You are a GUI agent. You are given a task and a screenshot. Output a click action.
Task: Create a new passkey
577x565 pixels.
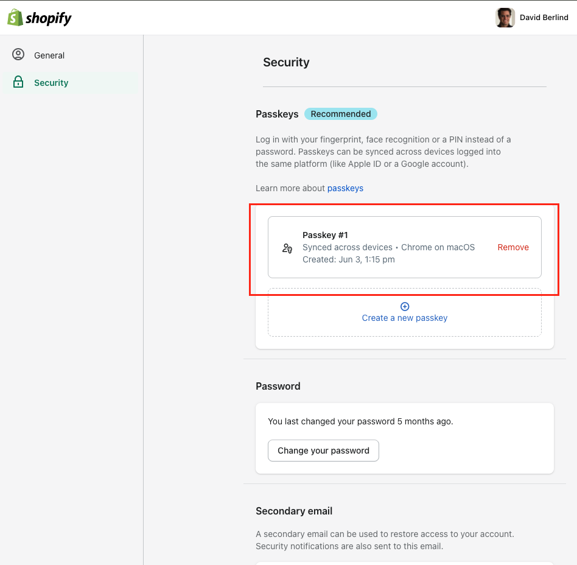pos(404,317)
